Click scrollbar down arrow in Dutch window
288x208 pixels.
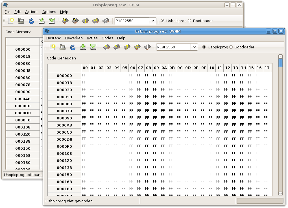pos(280,194)
